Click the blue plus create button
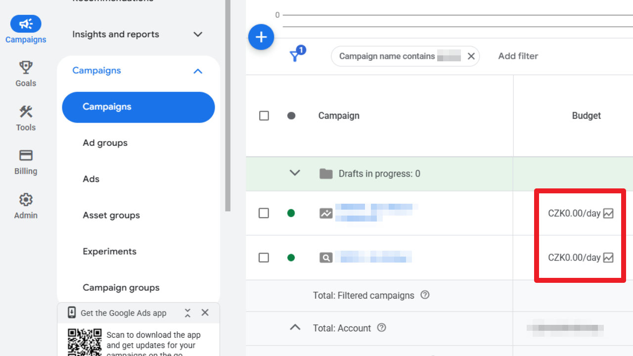 click(x=261, y=37)
